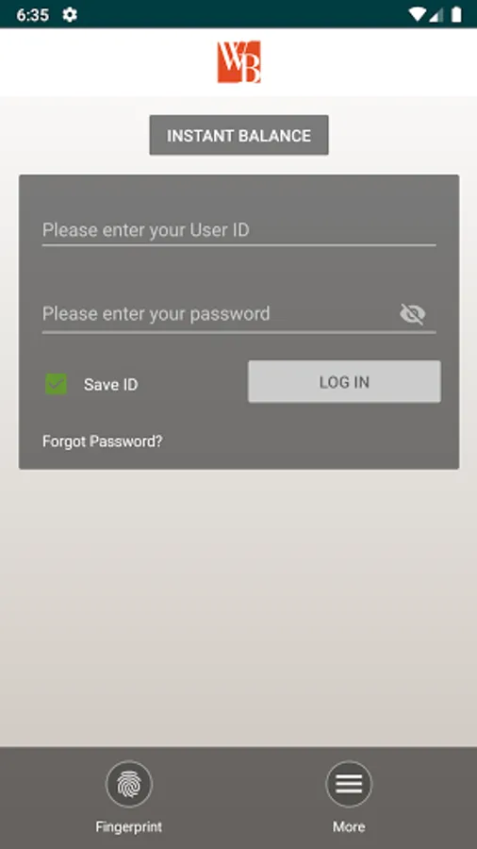Viewport: 477px width, 849px height.
Task: Focus the password input field
Action: (219, 314)
